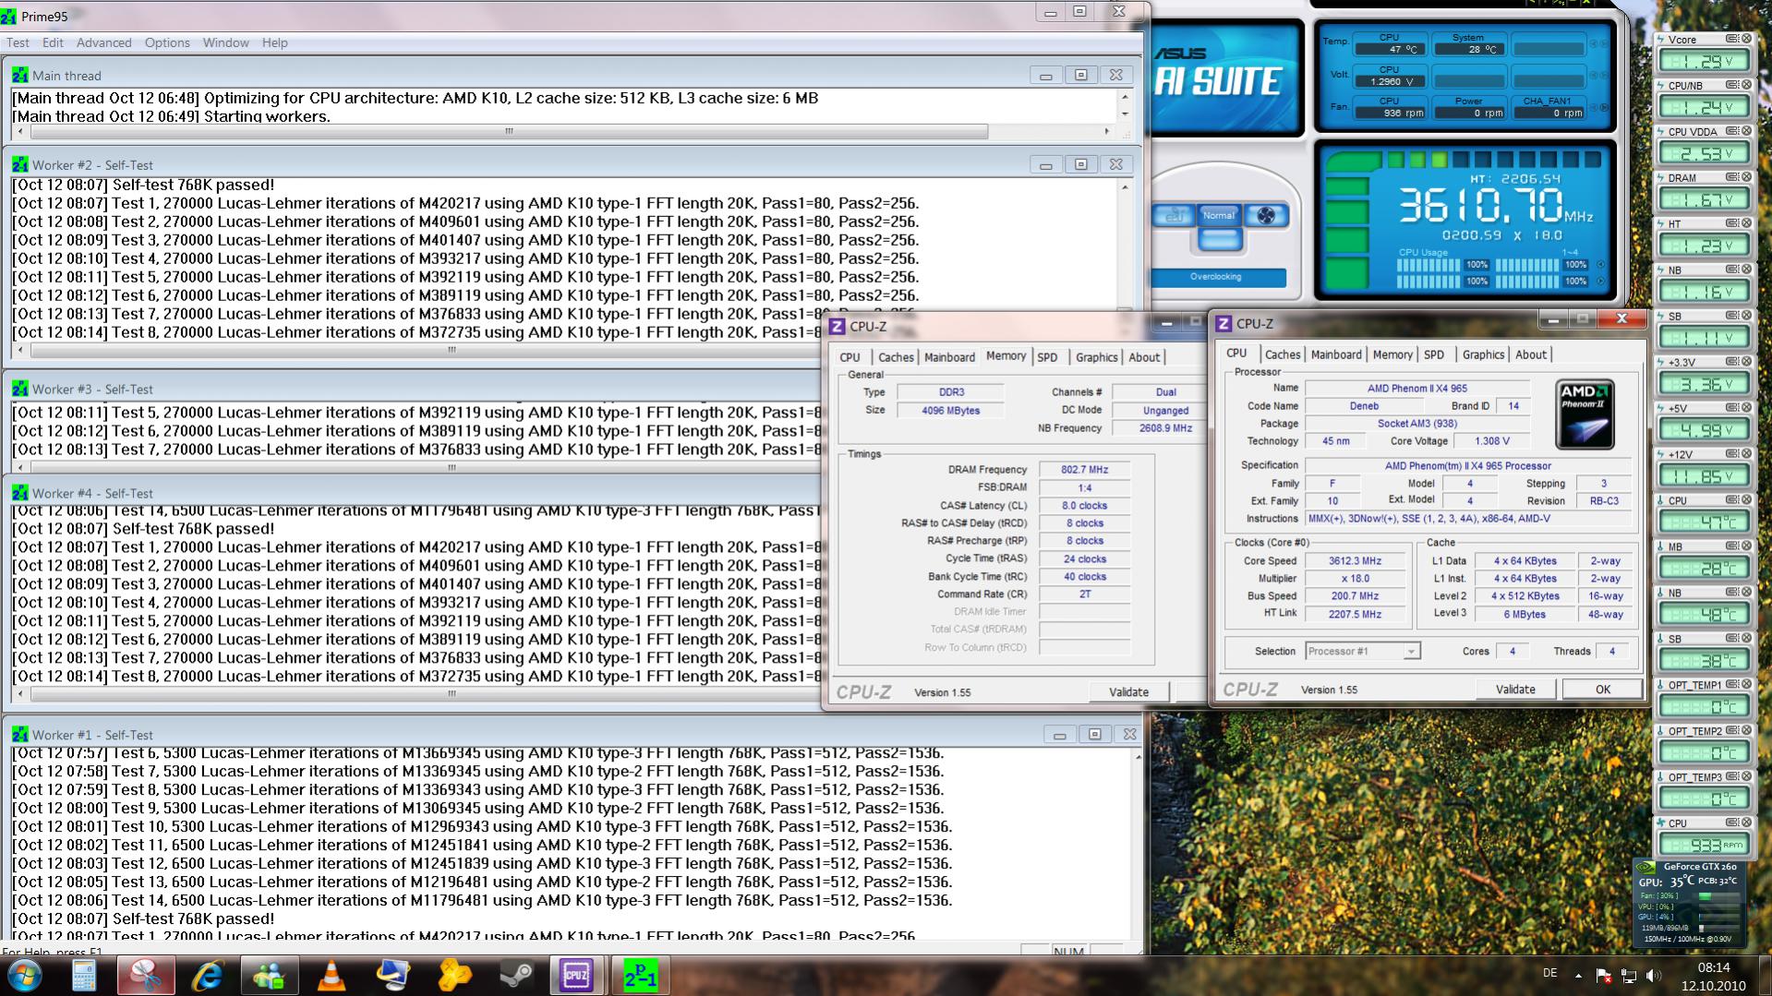
Task: Open the Test menu in Prime95
Action: 18,42
